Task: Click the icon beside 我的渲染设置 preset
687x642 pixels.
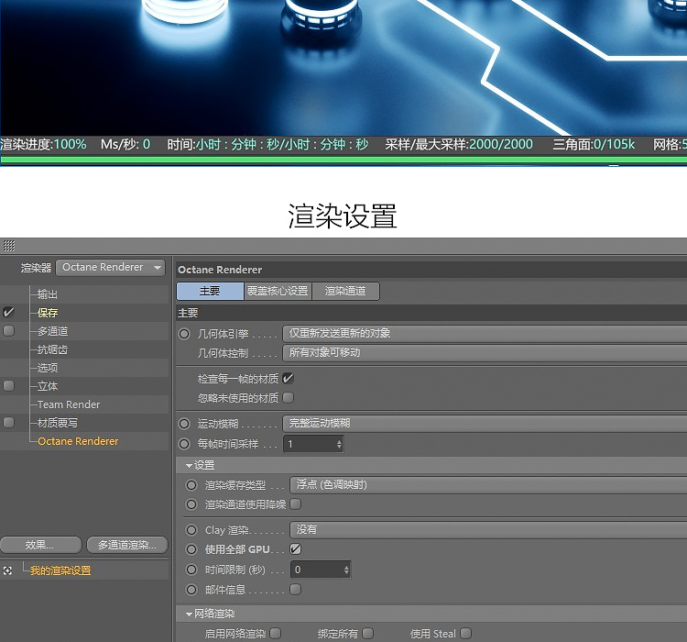Action: click(x=7, y=570)
